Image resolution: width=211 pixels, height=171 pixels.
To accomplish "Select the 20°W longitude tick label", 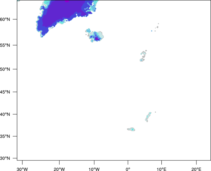I will click(x=59, y=169).
